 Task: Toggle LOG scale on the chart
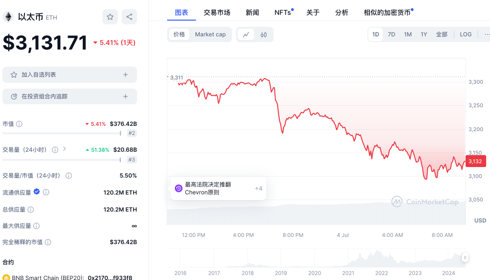[466, 34]
